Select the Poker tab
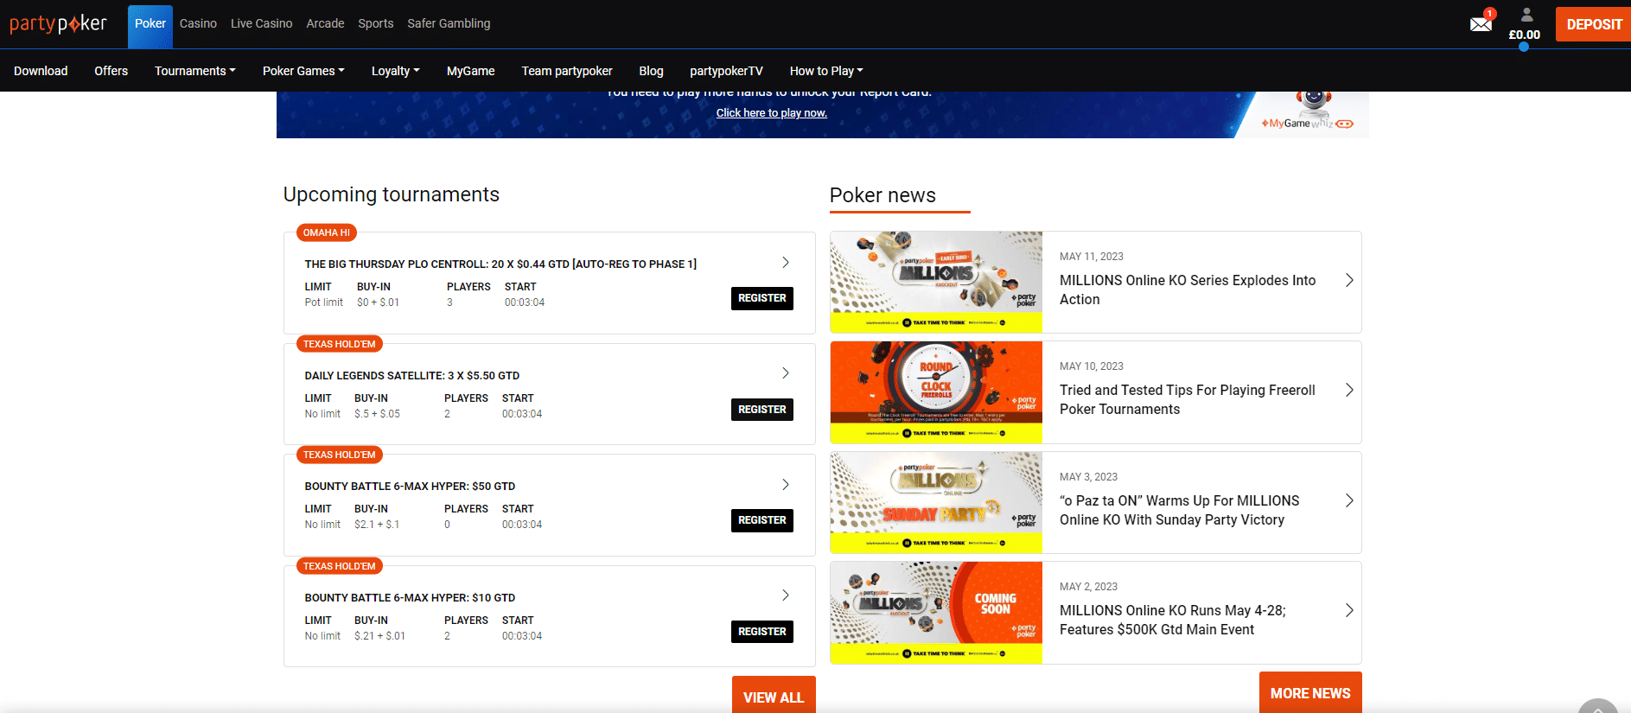 (150, 27)
